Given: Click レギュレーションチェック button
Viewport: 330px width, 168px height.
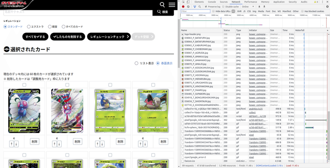Looking at the screenshot, I should (x=109, y=37).
